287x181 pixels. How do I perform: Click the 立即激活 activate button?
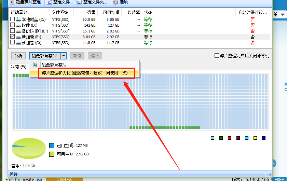point(64,179)
